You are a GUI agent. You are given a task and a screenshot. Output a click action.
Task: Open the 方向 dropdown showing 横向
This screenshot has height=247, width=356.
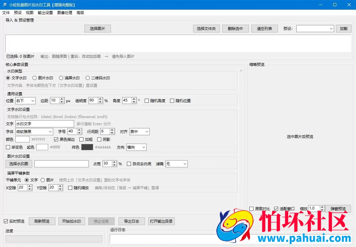[x=136, y=147]
